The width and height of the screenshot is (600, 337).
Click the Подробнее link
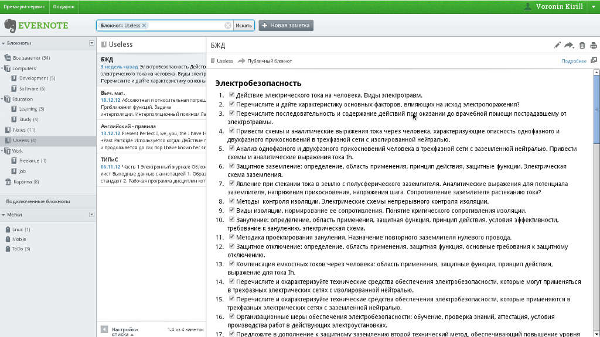574,61
